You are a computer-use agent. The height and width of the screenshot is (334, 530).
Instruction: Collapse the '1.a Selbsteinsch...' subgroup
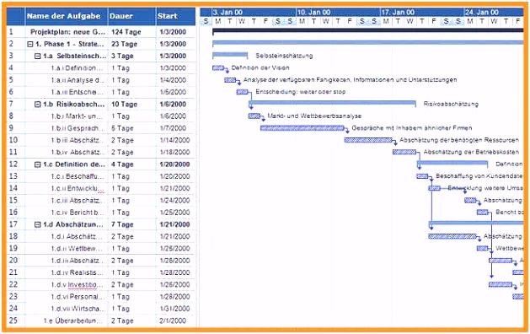38,57
